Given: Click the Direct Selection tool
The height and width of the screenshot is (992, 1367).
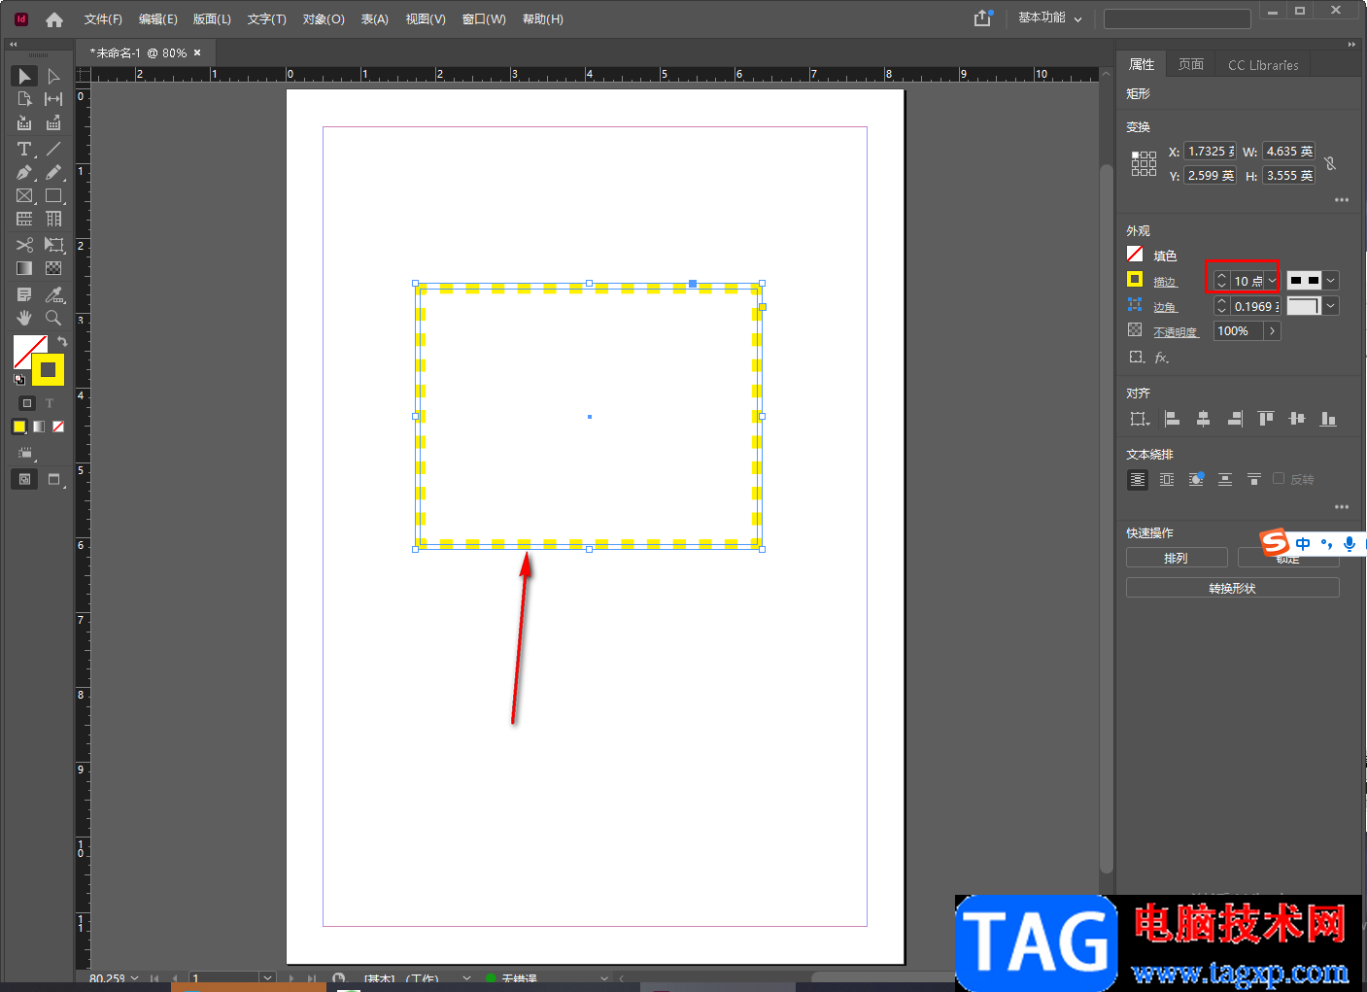Looking at the screenshot, I should [53, 76].
